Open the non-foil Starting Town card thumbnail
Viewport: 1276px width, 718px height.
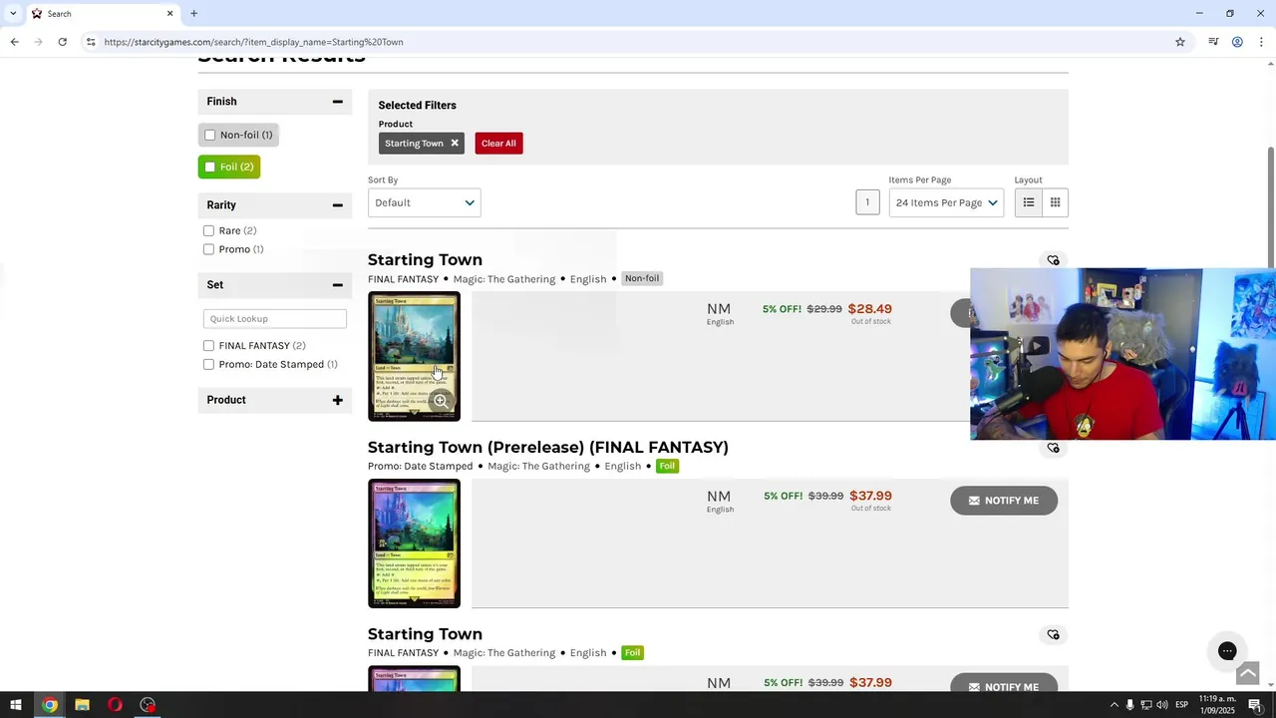tap(414, 356)
